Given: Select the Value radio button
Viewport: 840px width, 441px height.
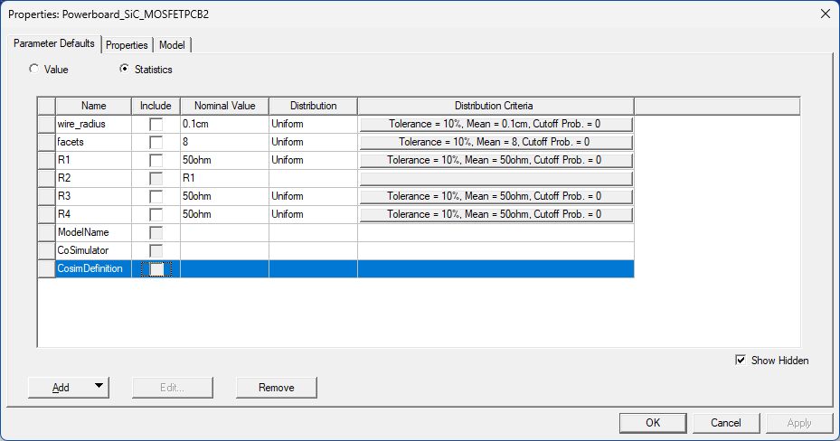Looking at the screenshot, I should pyautogui.click(x=34, y=69).
